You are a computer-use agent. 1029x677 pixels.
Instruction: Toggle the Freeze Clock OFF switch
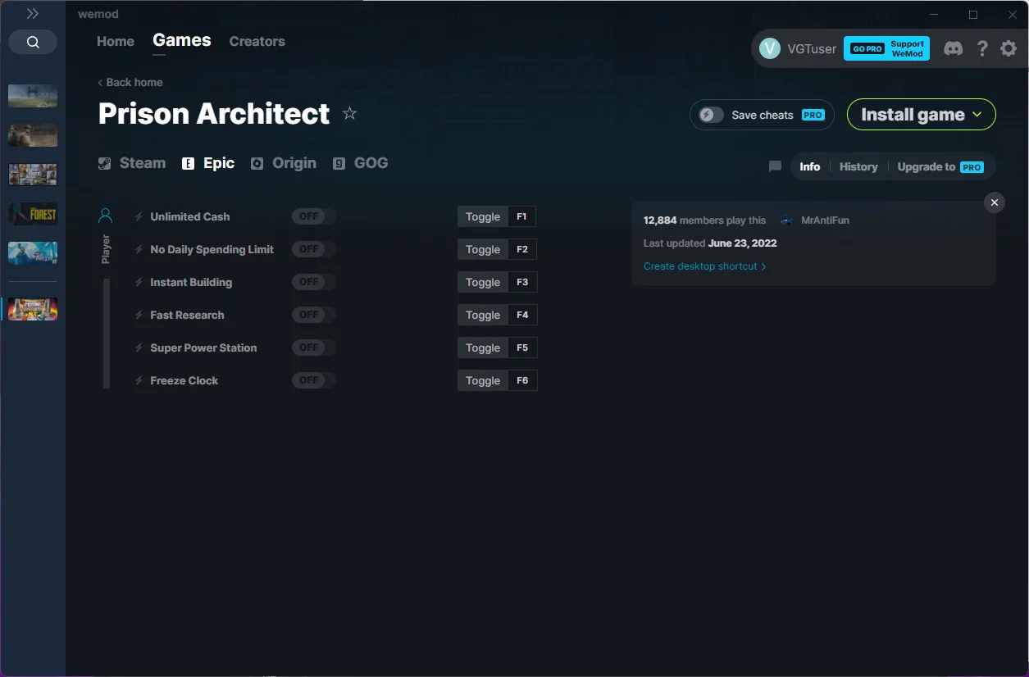[314, 380]
